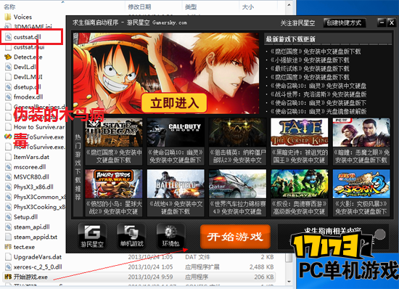Screen dimensions: 399x289
Task: Click the file list scrollbar up arrow
Action: [289, 5]
